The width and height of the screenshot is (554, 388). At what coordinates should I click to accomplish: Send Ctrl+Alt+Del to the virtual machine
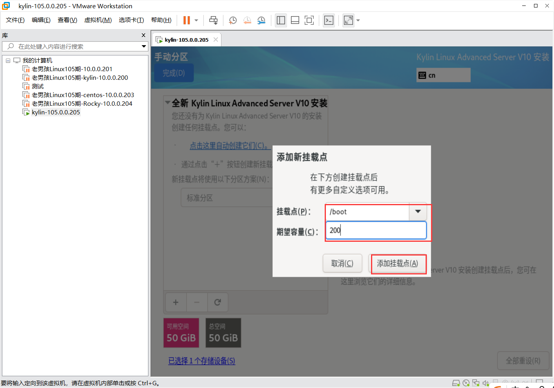213,20
